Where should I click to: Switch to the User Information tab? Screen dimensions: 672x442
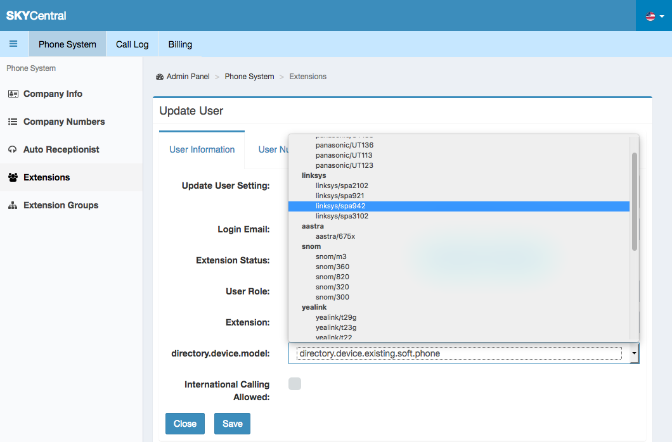click(202, 149)
